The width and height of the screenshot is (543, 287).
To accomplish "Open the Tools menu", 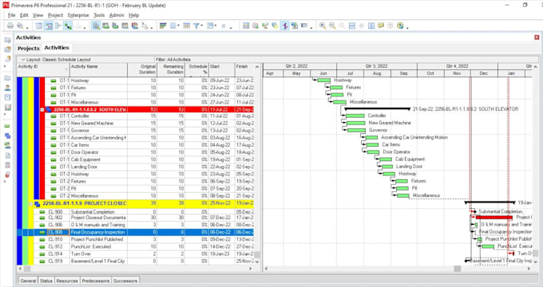I will [x=99, y=15].
